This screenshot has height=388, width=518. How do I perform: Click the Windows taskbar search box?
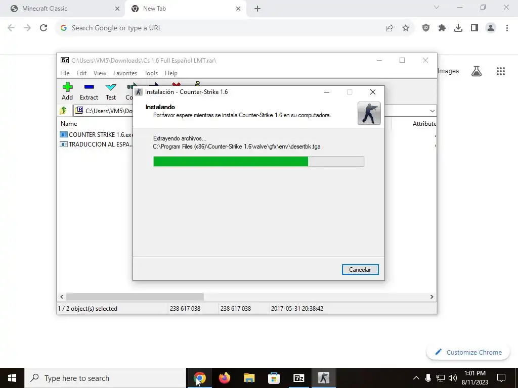coord(105,378)
